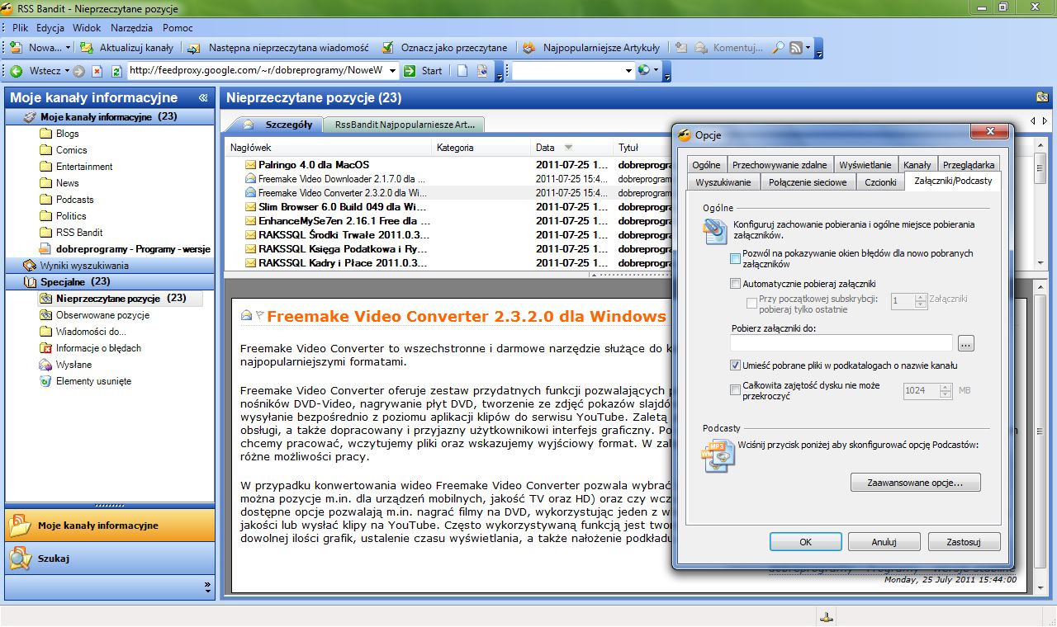
Task: Click the Wyniki wyszukiwania search results icon
Action: (x=31, y=266)
